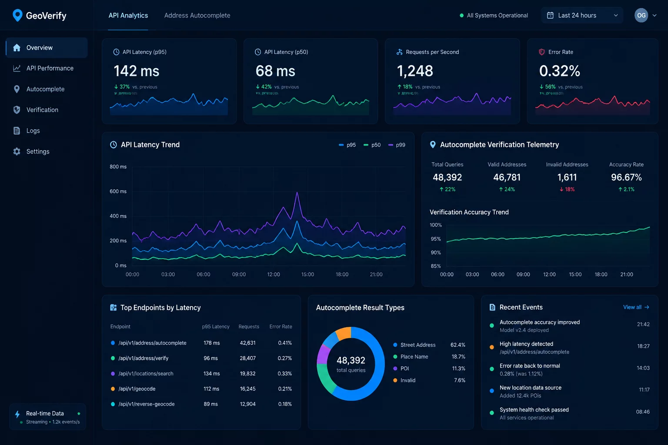Click the Settings gear icon

click(17, 152)
